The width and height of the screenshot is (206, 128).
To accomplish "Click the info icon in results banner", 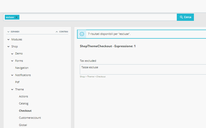I will point(82,34).
